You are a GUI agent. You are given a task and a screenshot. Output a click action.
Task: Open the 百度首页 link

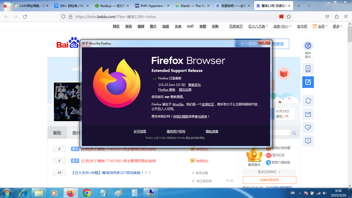pyautogui.click(x=236, y=26)
